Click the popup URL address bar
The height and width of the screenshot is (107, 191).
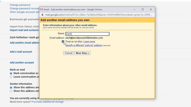tap(98, 15)
